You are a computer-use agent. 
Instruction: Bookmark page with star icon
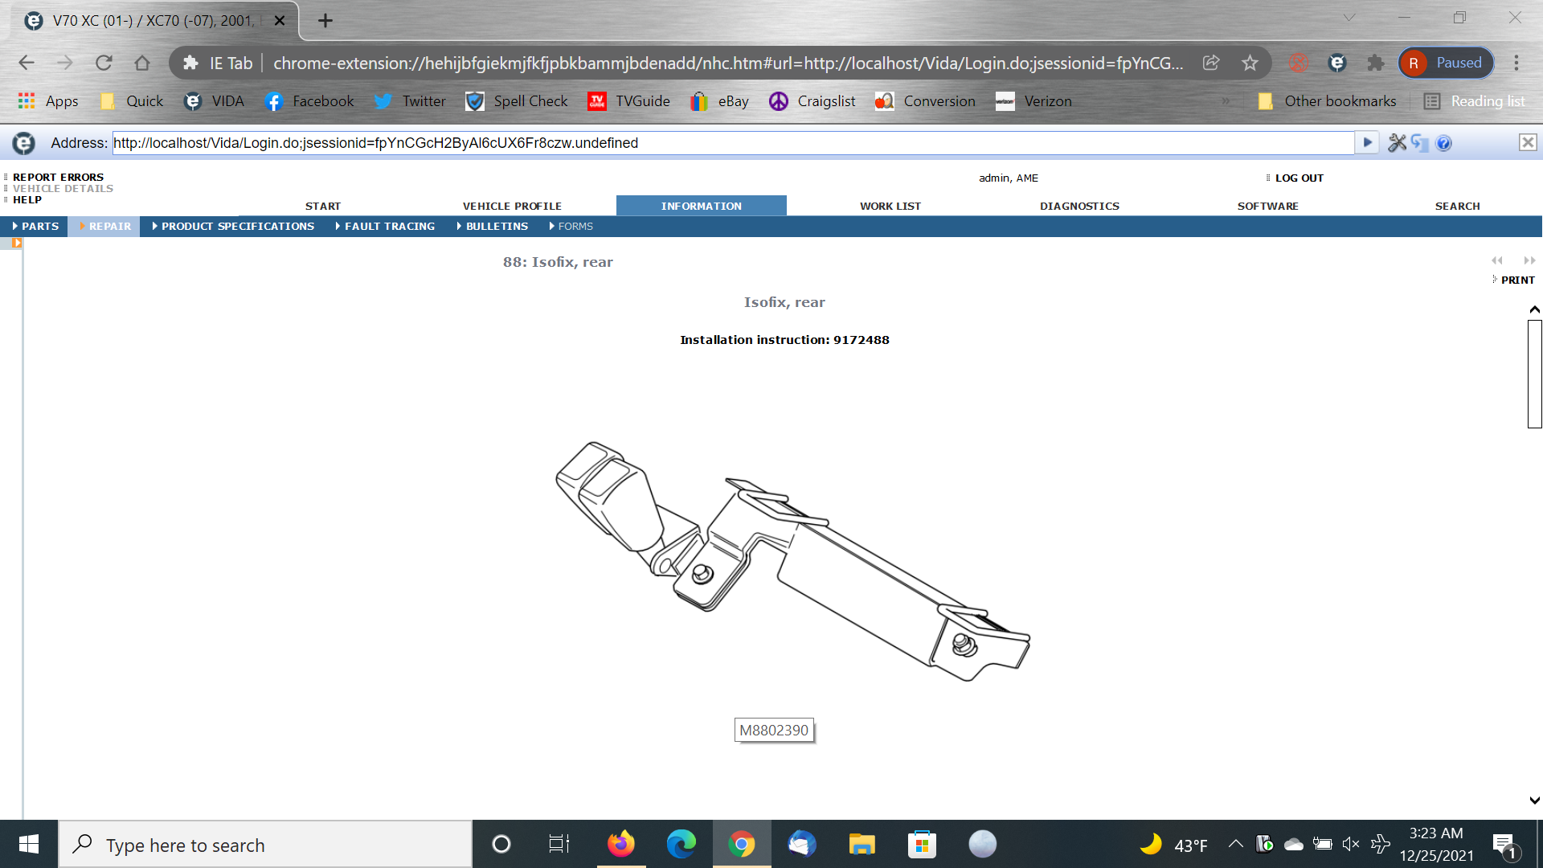[x=1250, y=63]
